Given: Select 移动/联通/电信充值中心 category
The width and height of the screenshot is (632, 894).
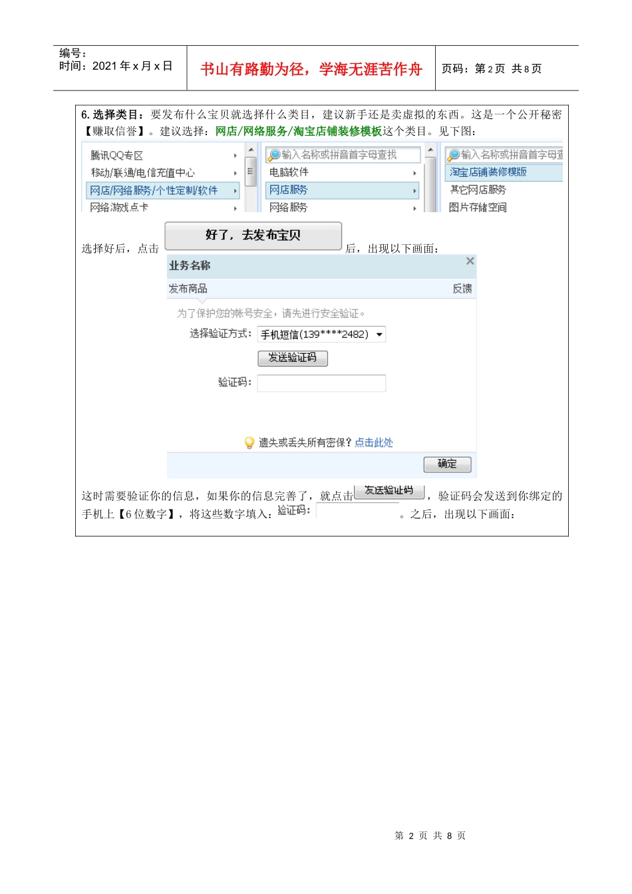Looking at the screenshot, I should [142, 173].
